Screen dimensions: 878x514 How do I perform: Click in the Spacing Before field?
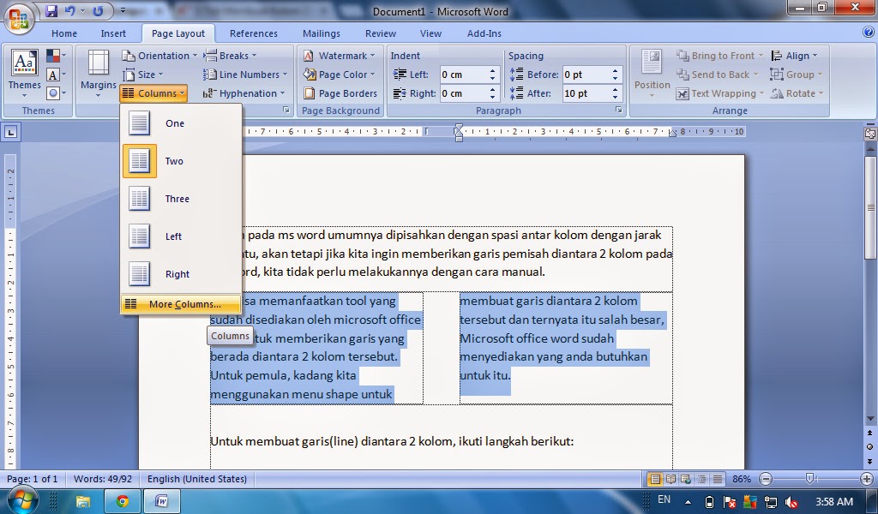(586, 75)
